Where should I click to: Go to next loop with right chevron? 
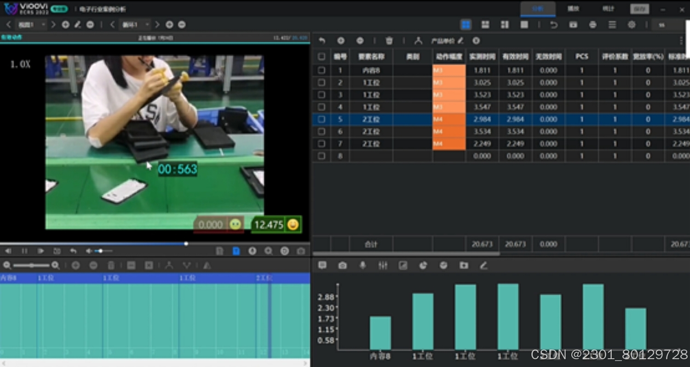point(157,25)
